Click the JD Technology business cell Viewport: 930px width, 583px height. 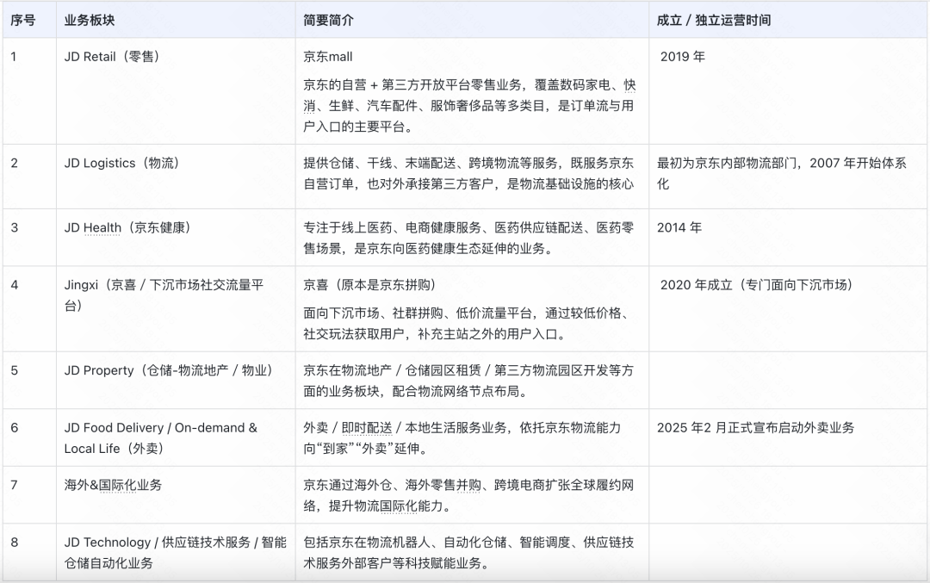[175, 552]
